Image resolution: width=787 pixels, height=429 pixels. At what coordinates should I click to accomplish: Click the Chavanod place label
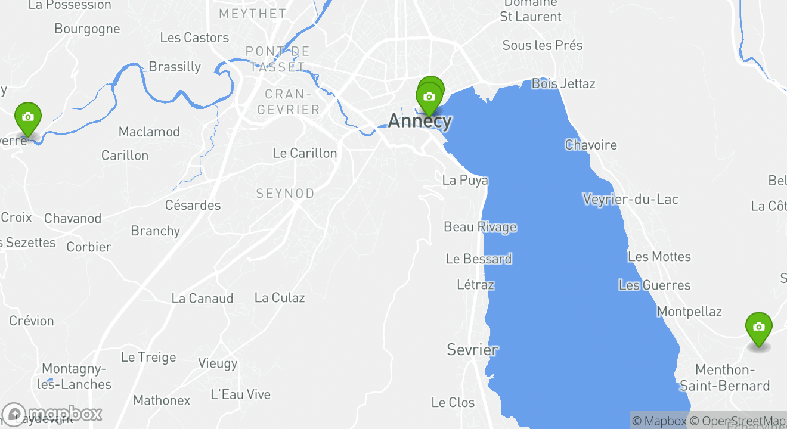tap(73, 219)
